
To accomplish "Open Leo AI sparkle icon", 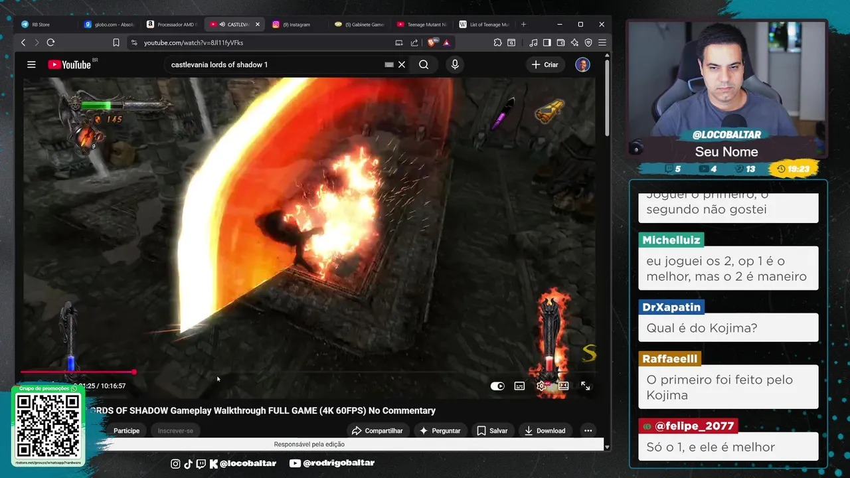I will pyautogui.click(x=574, y=42).
